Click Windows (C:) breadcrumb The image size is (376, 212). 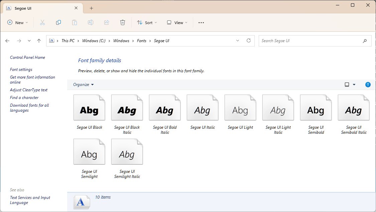pos(94,41)
